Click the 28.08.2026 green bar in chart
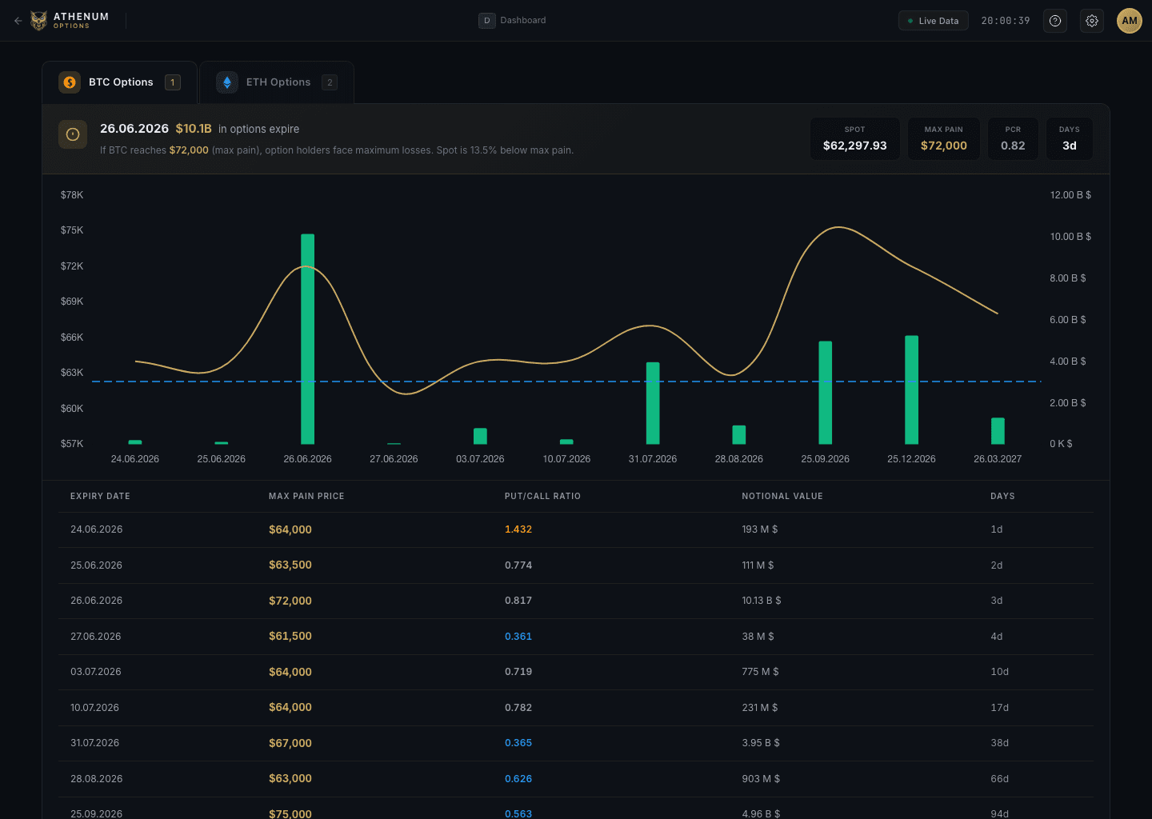Viewport: 1152px width, 819px height. 739,434
